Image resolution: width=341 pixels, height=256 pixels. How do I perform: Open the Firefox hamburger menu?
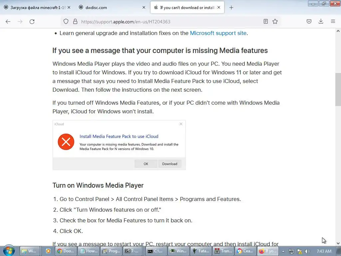(x=333, y=21)
